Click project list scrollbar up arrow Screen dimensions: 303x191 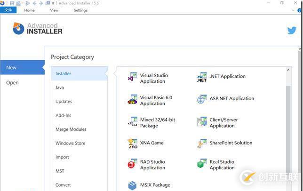[x=288, y=70]
